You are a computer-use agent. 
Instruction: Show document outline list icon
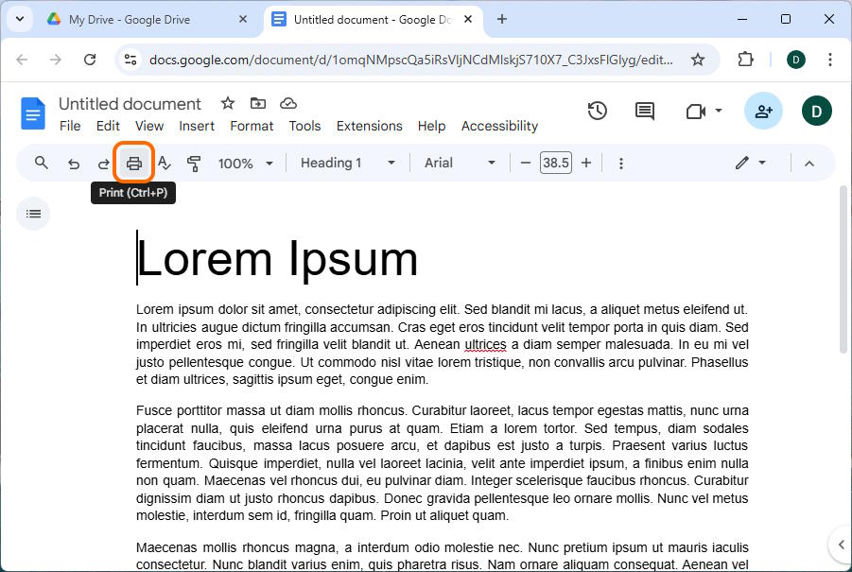tap(33, 214)
